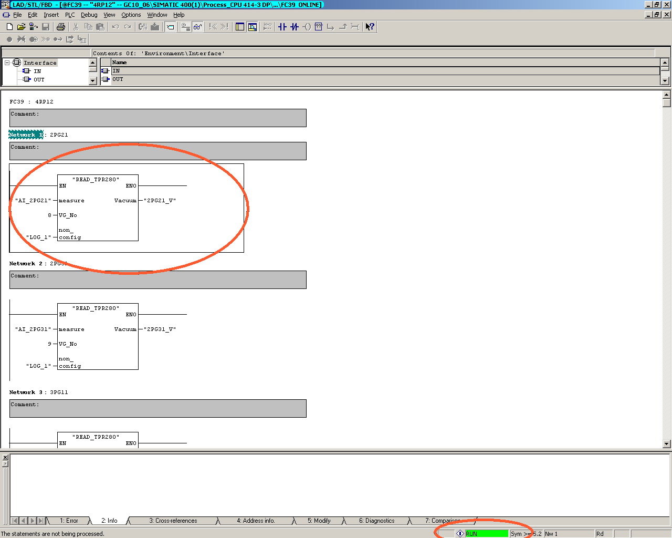The height and width of the screenshot is (538, 672).
Task: Toggle the Details view icon
Action: 253,27
